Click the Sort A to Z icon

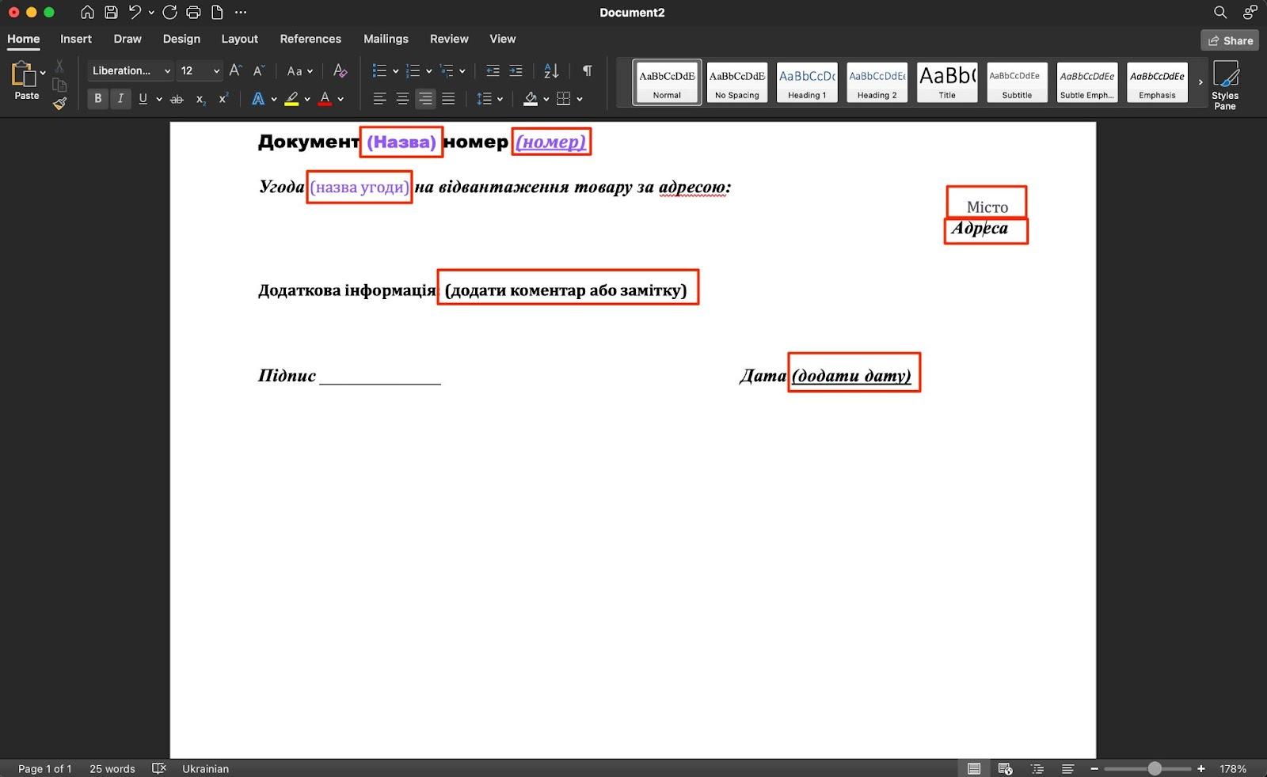click(x=551, y=70)
